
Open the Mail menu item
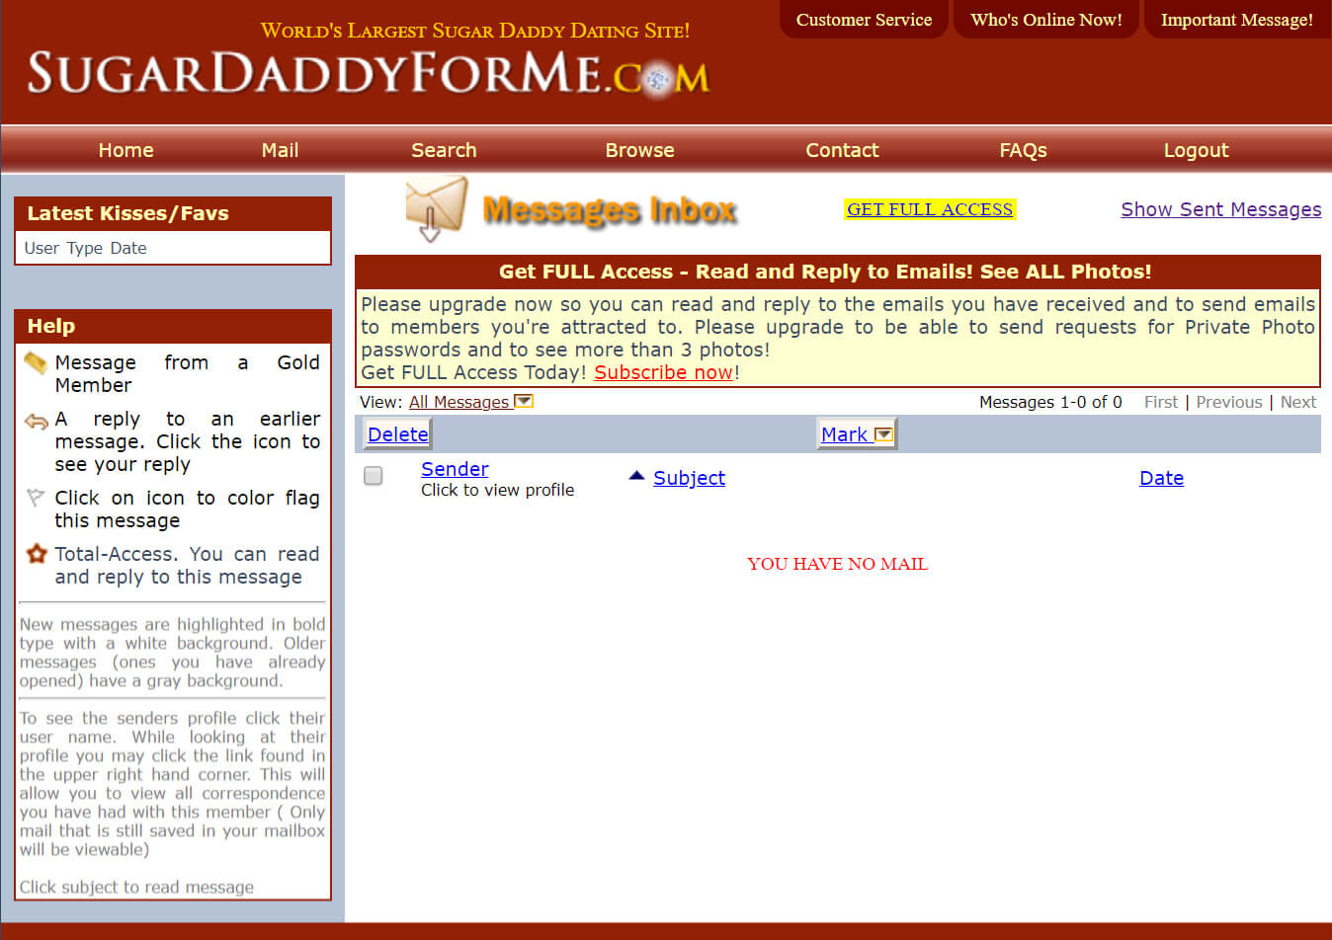click(280, 150)
